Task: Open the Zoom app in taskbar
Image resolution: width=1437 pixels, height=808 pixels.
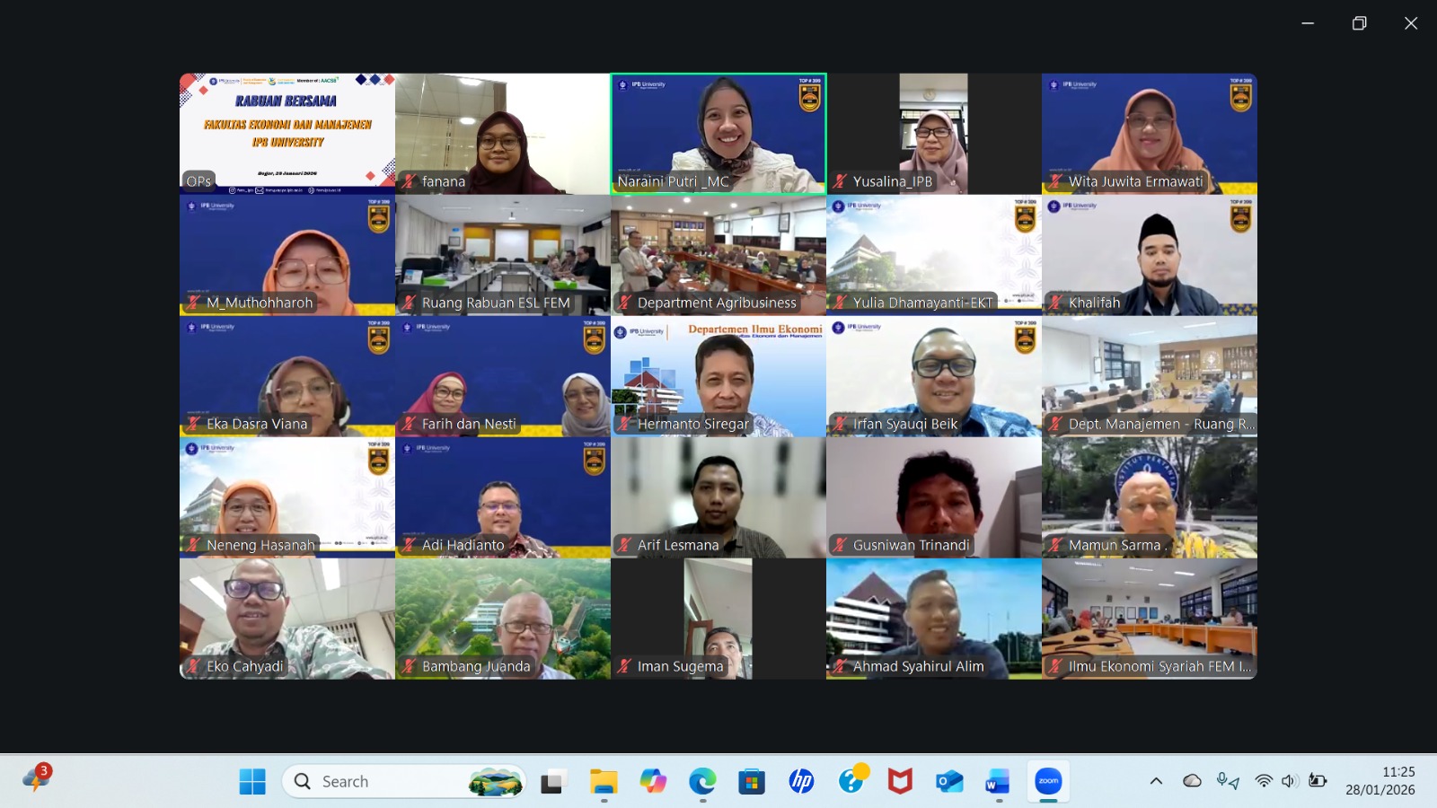Action: click(x=1048, y=781)
